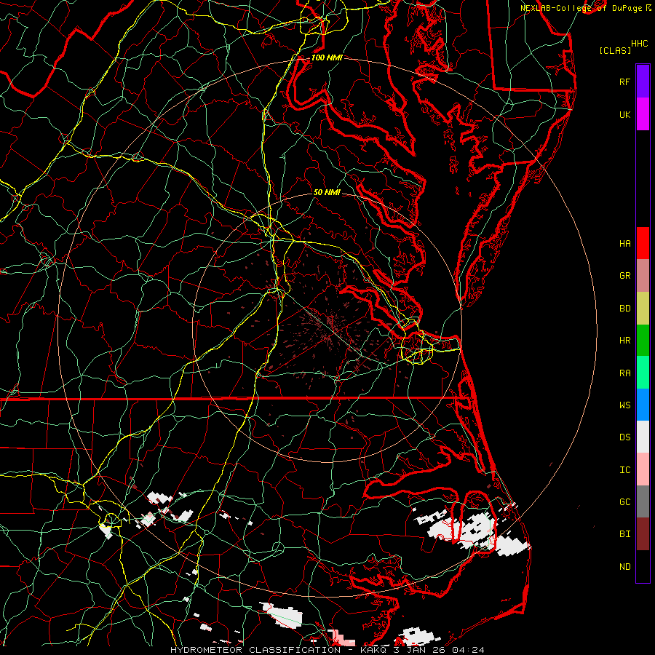Click the RF purple legend swatch
655x655 pixels.
(643, 82)
